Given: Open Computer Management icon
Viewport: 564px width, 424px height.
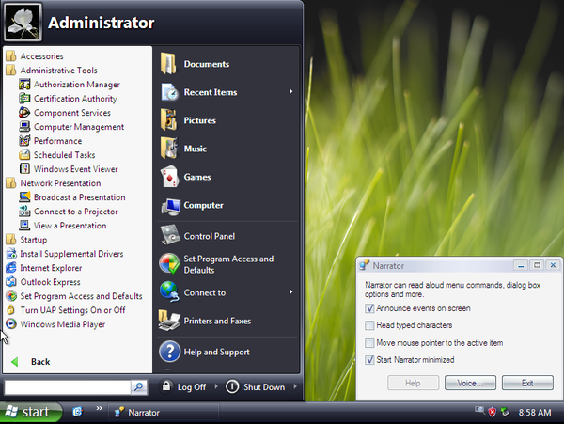Looking at the screenshot, I should coord(24,127).
